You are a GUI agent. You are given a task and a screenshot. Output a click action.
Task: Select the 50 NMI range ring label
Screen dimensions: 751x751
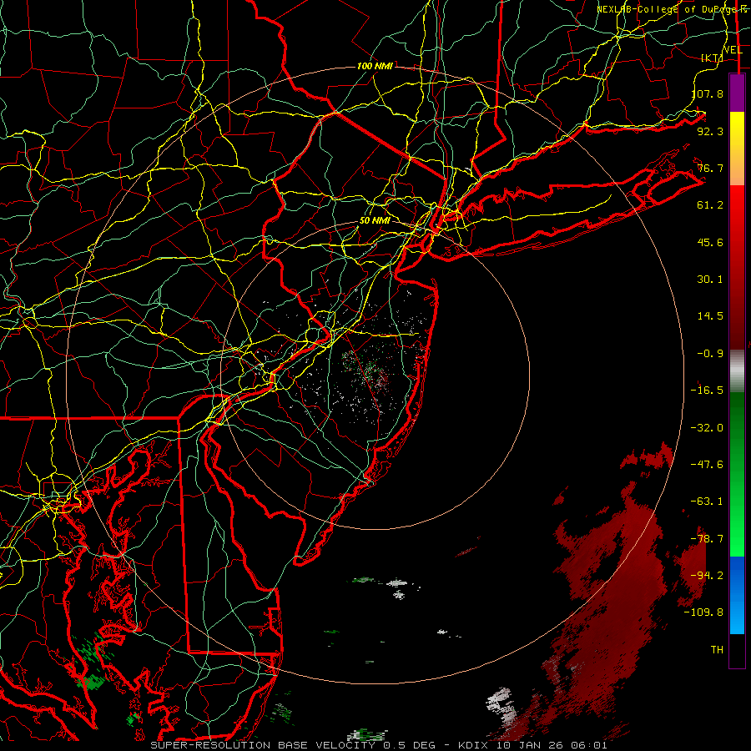(375, 221)
